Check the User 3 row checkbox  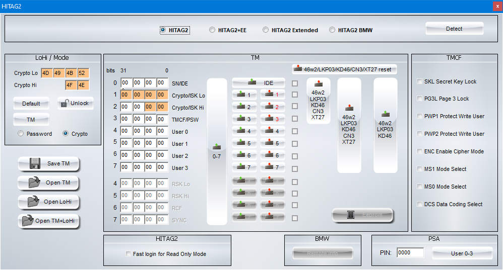[x=295, y=168]
